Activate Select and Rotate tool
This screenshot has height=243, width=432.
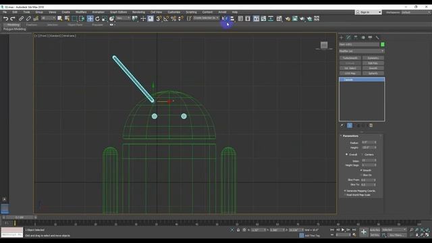coord(97,18)
